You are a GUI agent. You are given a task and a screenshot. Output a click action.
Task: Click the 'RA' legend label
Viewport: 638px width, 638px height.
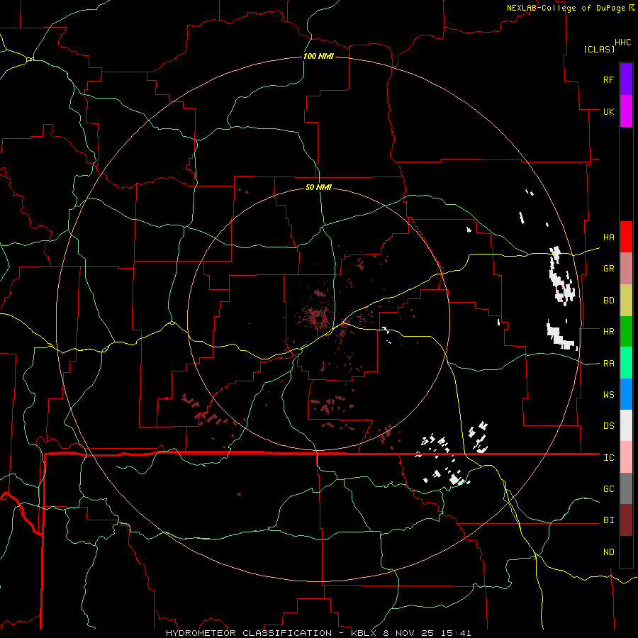[608, 364]
